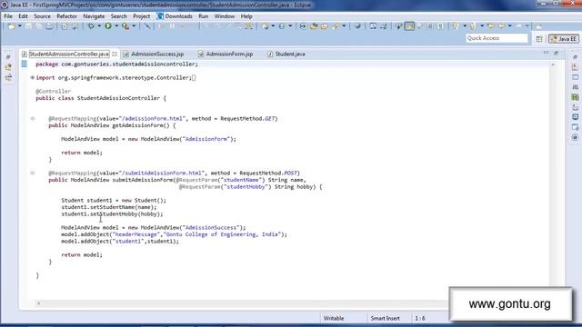This screenshot has height=327, width=582.
Task: Collapse the submitAdmissionForm method fold marker
Action: coord(33,173)
